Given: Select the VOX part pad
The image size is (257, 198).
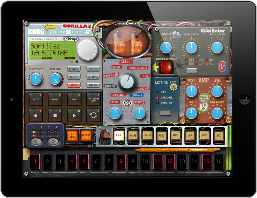Looking at the screenshot, I should coord(190,136).
